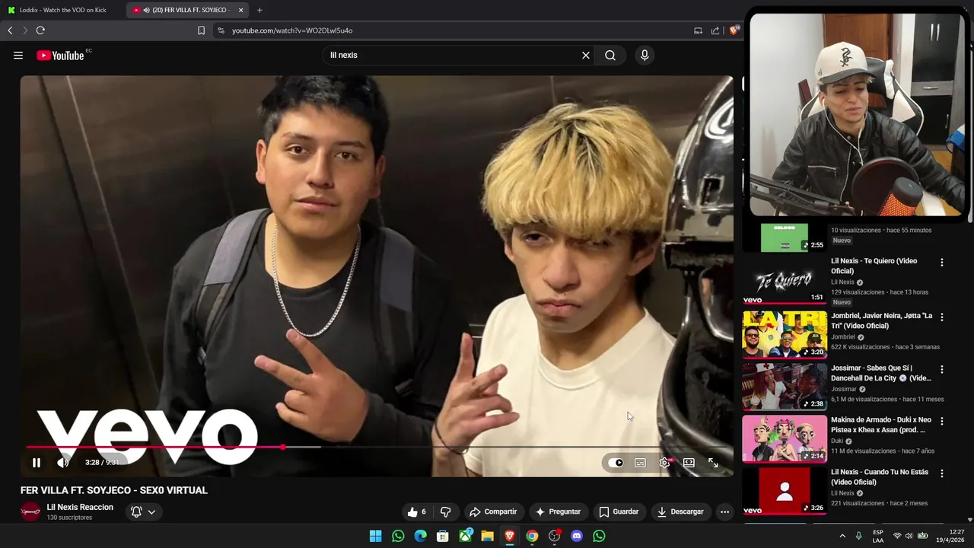Go back in browser history
Image resolution: width=974 pixels, height=548 pixels.
point(10,30)
